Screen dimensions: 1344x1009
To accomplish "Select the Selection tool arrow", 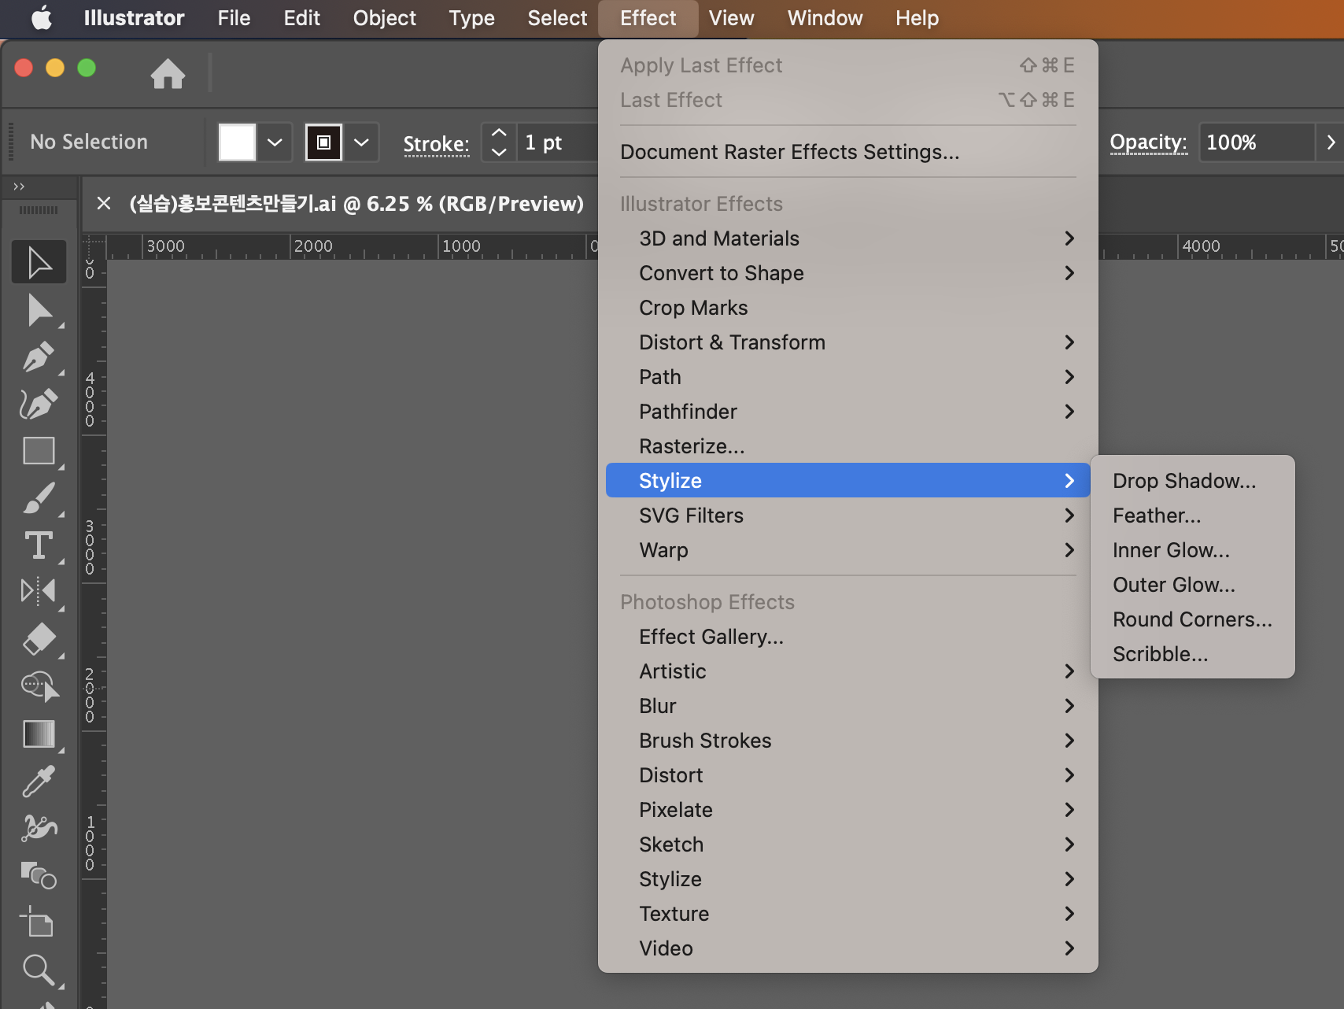I will click(x=39, y=262).
